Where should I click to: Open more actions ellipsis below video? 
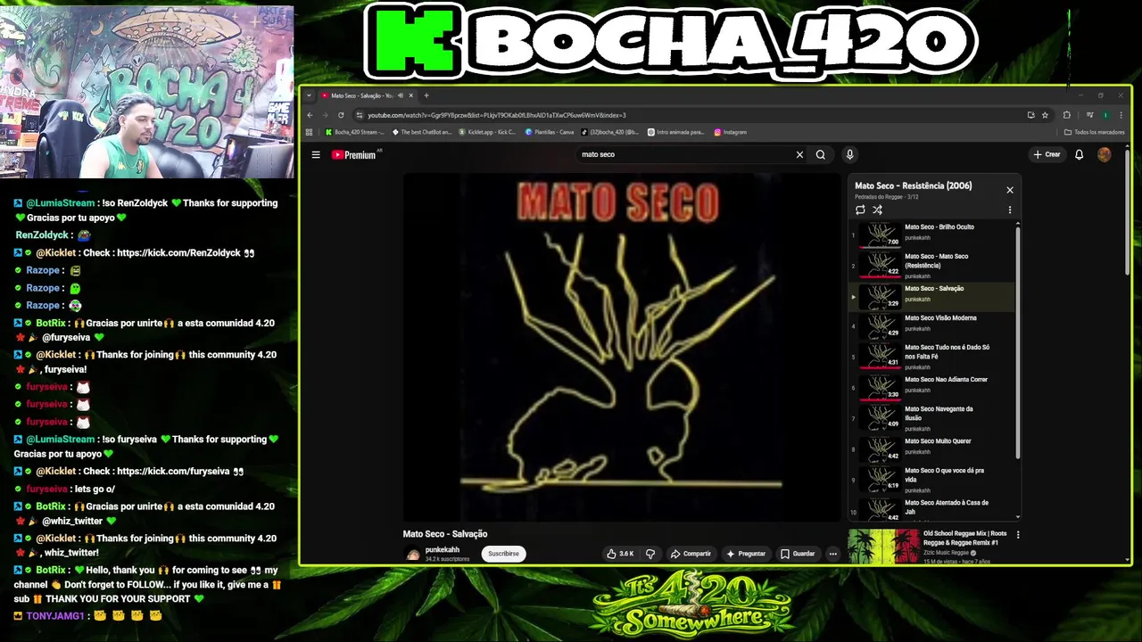pos(832,554)
